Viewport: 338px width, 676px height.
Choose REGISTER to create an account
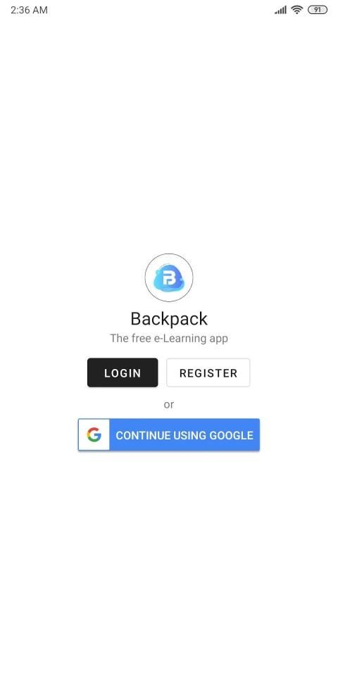point(208,373)
